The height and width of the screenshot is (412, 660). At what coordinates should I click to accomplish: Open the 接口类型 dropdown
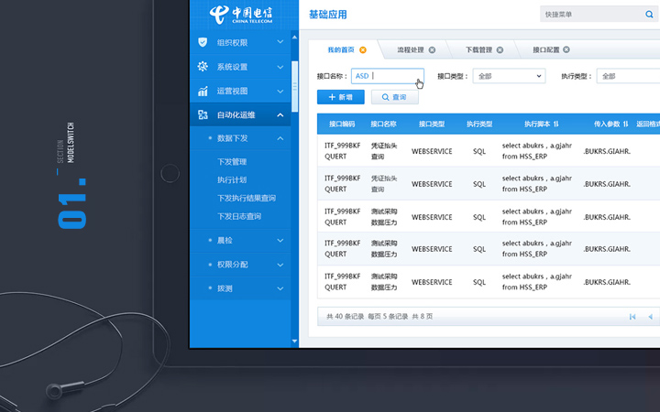click(x=509, y=76)
